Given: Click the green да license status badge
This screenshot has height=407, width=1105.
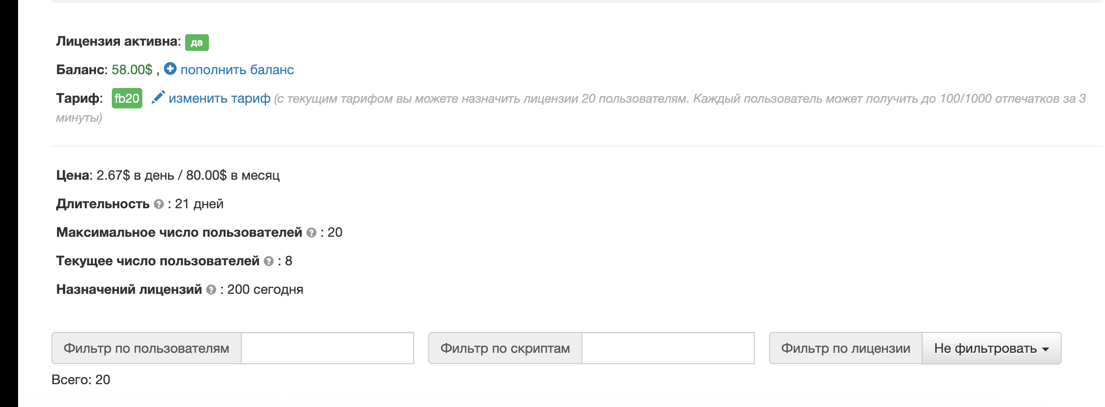Looking at the screenshot, I should point(197,42).
